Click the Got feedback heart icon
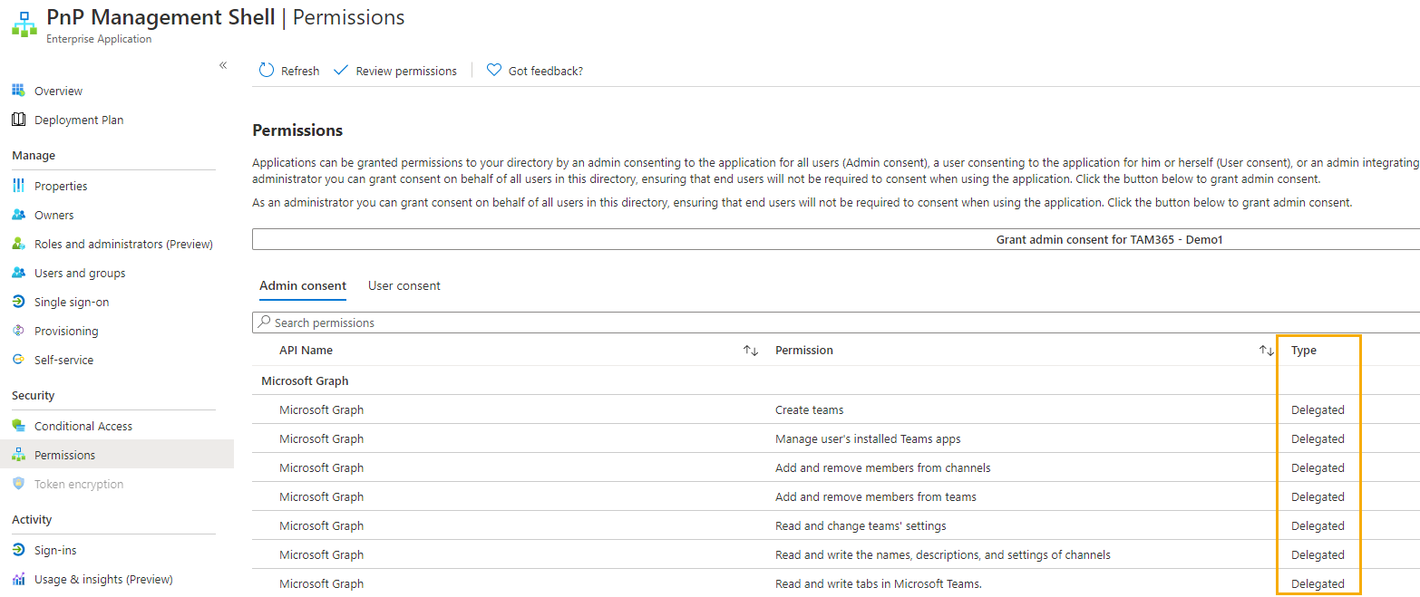The height and width of the screenshot is (597, 1420). (x=494, y=71)
